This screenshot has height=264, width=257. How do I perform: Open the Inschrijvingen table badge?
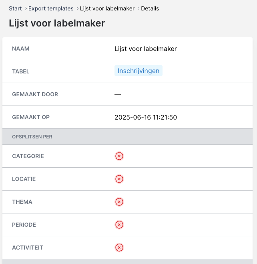[139, 71]
